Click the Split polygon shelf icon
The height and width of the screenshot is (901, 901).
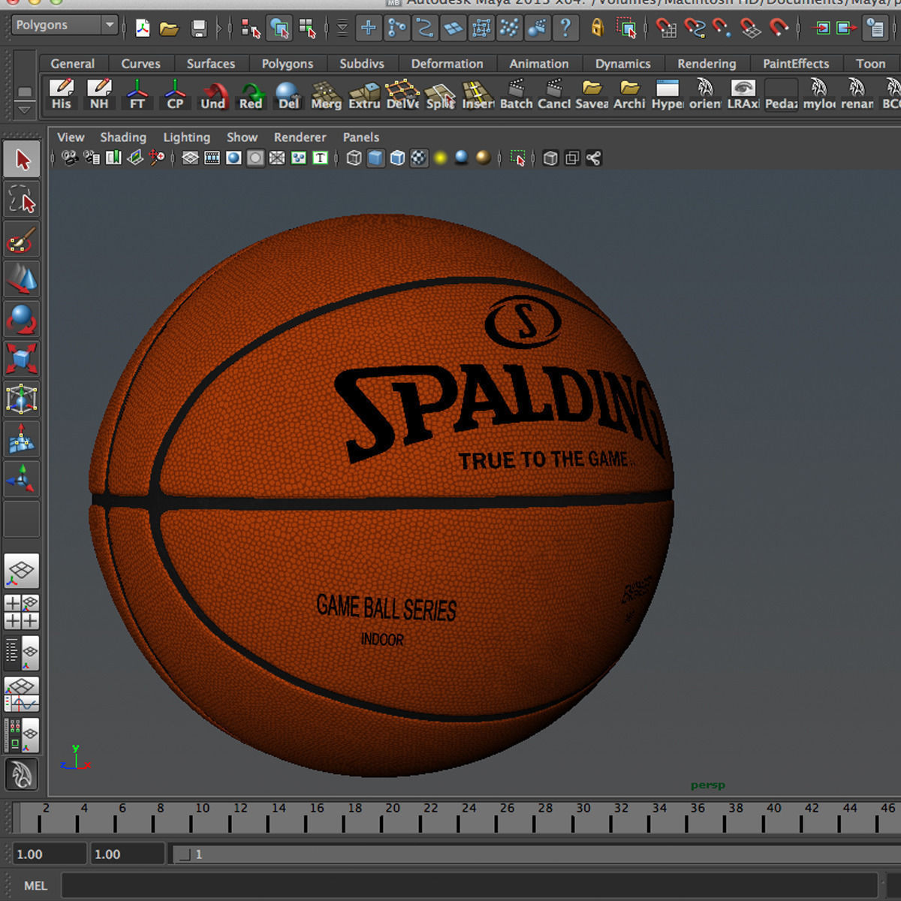click(440, 95)
